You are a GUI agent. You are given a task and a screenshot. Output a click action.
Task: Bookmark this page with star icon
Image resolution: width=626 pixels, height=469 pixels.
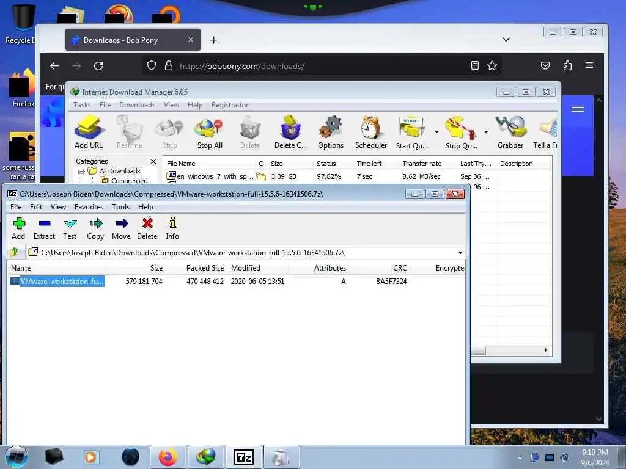[x=492, y=66]
